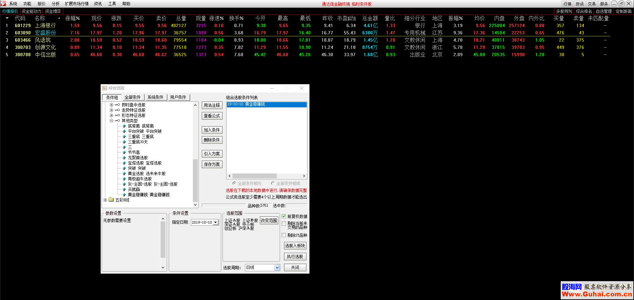Click the 选股入板块 button

tap(295, 246)
